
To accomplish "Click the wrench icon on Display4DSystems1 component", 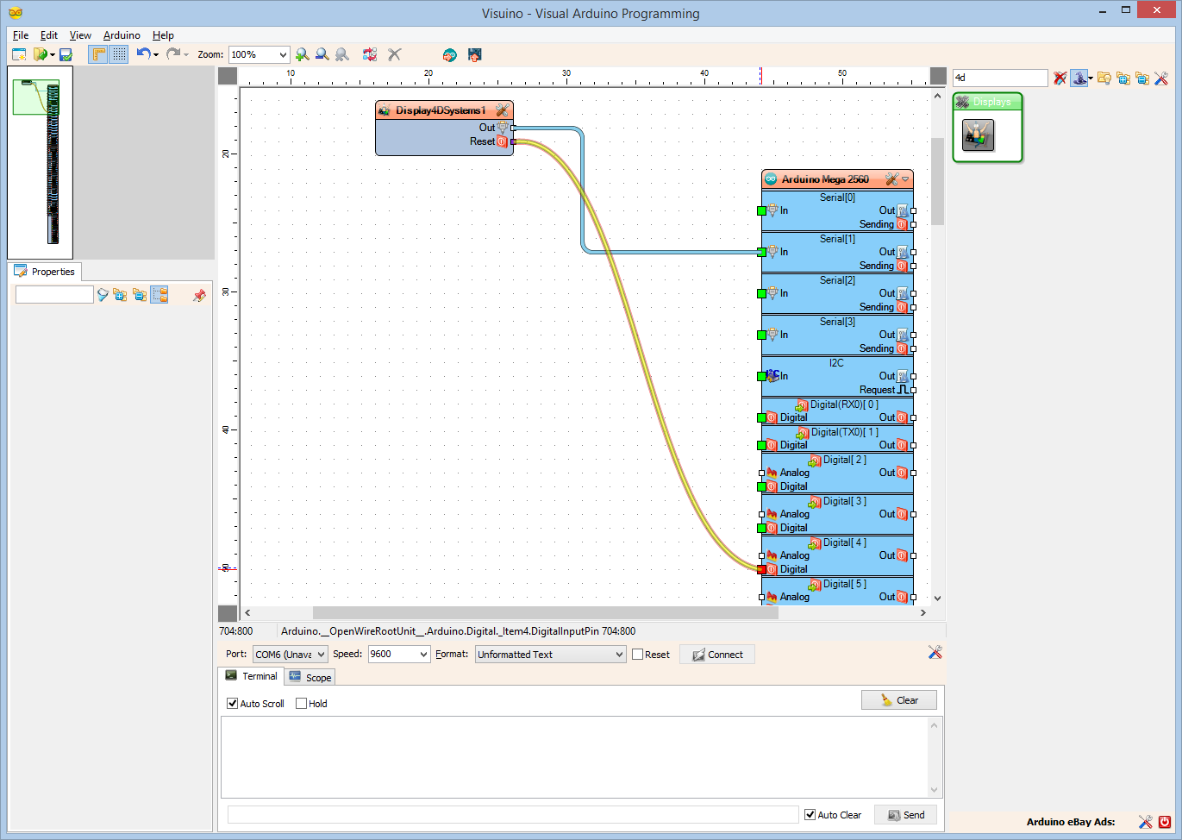I will (x=503, y=110).
